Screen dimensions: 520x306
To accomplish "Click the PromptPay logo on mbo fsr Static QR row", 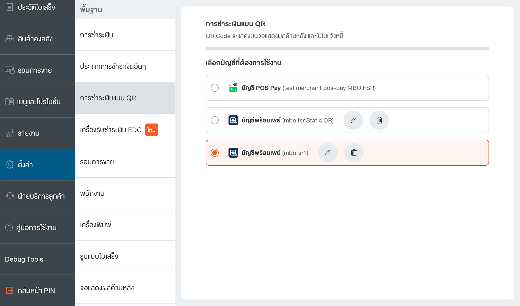I will coord(233,120).
